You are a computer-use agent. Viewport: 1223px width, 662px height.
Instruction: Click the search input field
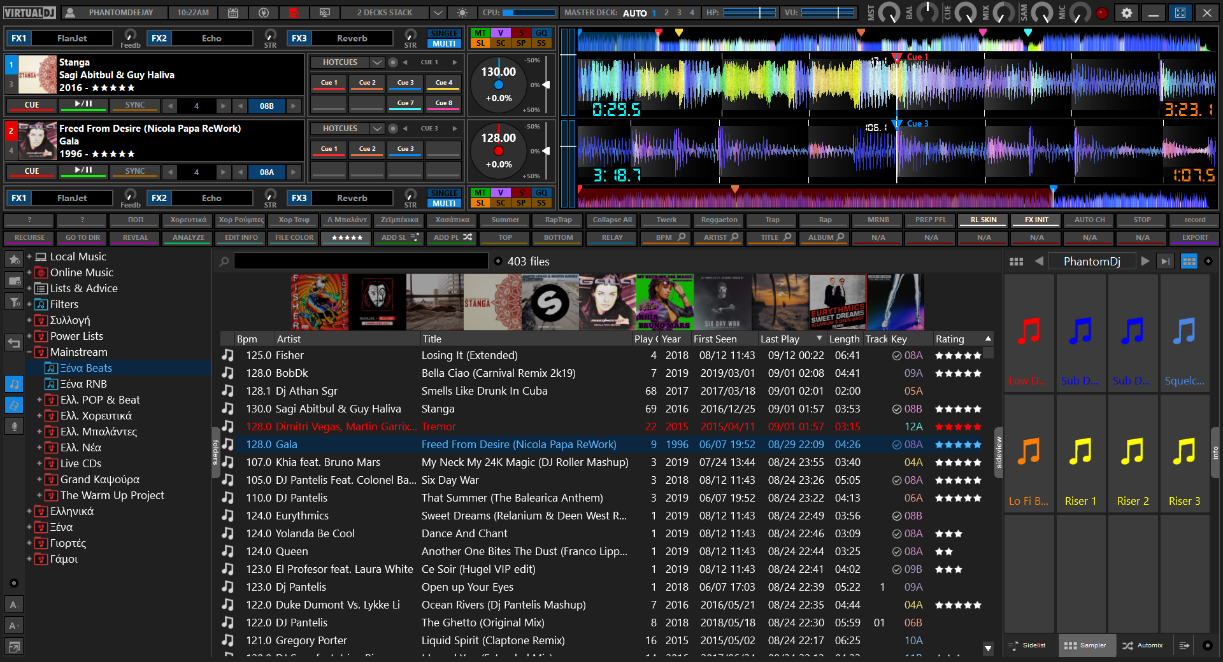click(361, 262)
